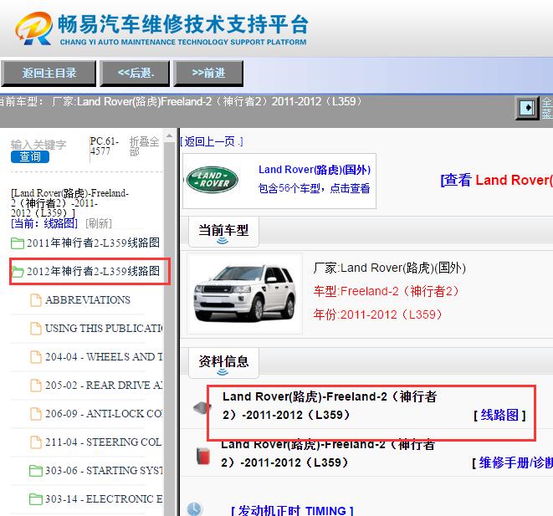
Task: Open 204-04 - WHEELS AND entry
Action: [104, 357]
